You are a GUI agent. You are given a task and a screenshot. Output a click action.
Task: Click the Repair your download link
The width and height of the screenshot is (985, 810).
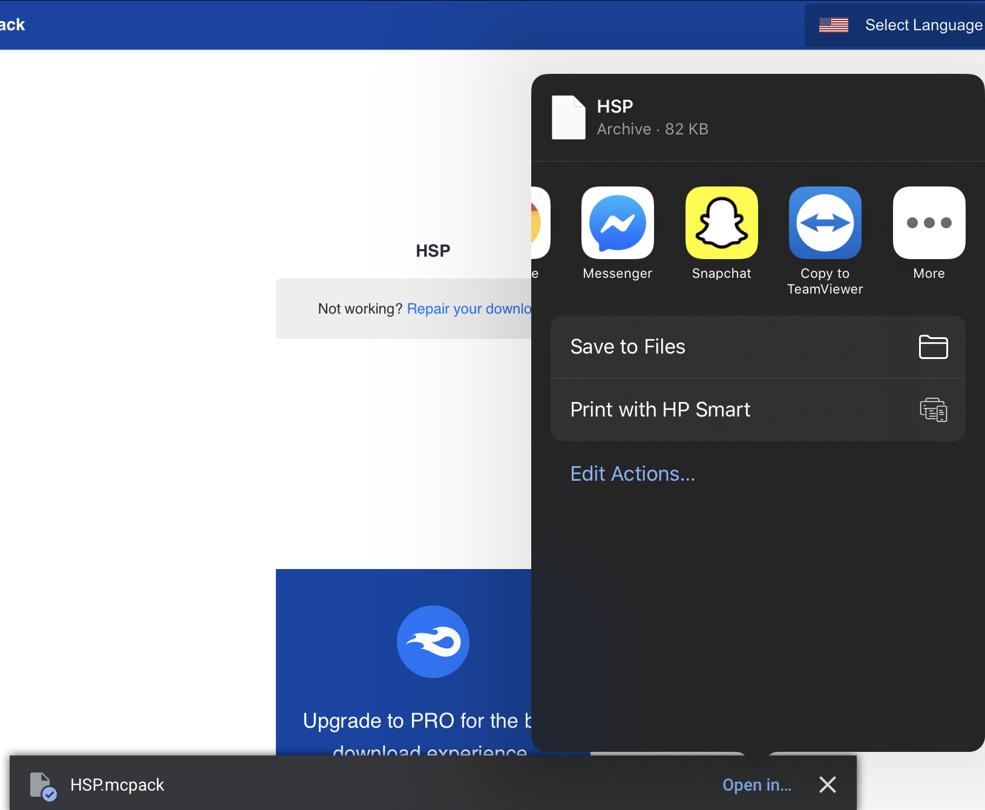(470, 309)
